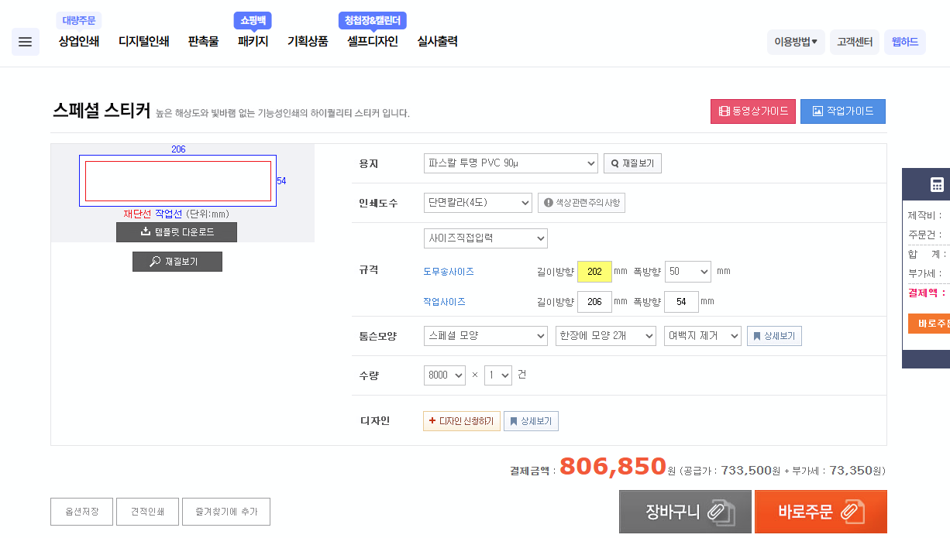The height and width of the screenshot is (538, 950).
Task: Add to cart with 장바구니
Action: pos(685,512)
